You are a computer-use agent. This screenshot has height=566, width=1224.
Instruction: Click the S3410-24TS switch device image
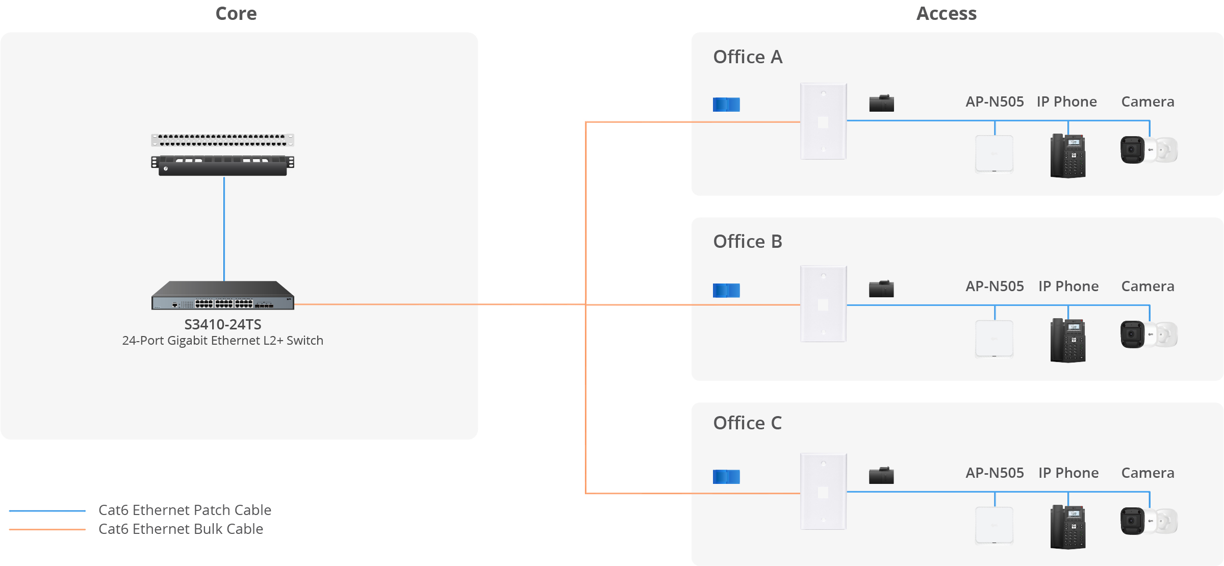(223, 295)
